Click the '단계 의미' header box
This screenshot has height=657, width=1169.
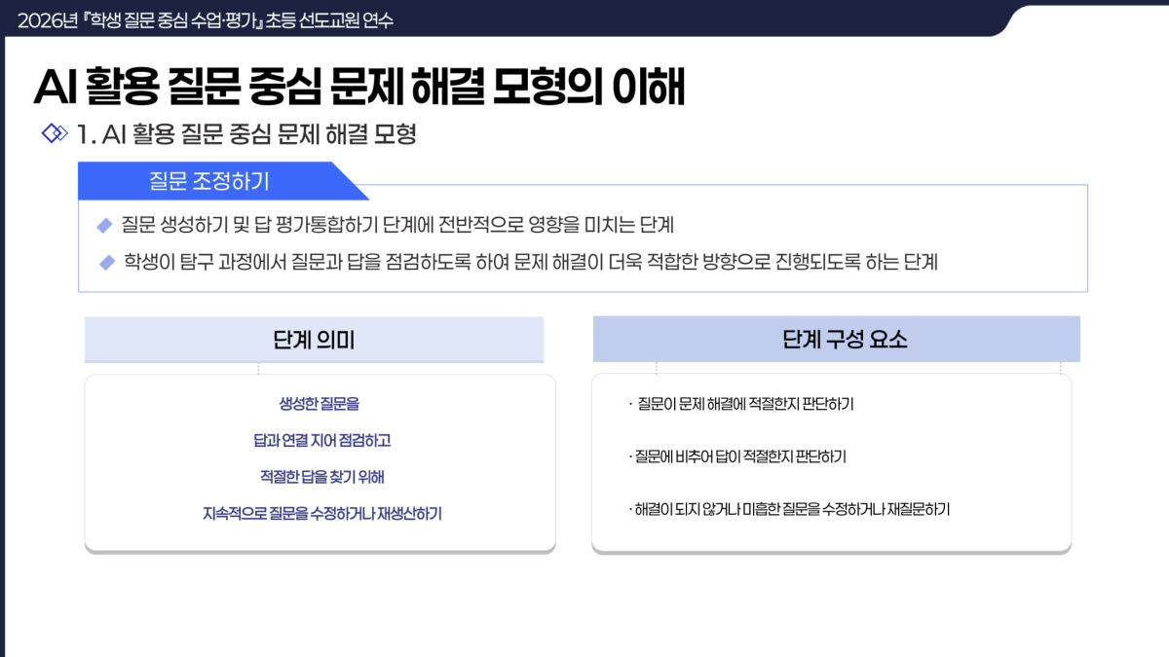(x=314, y=340)
